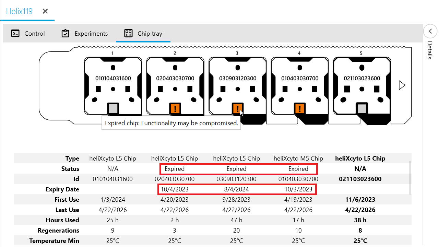Click expiry date 8/4/2024
This screenshot has height=247, width=439.
click(x=236, y=189)
